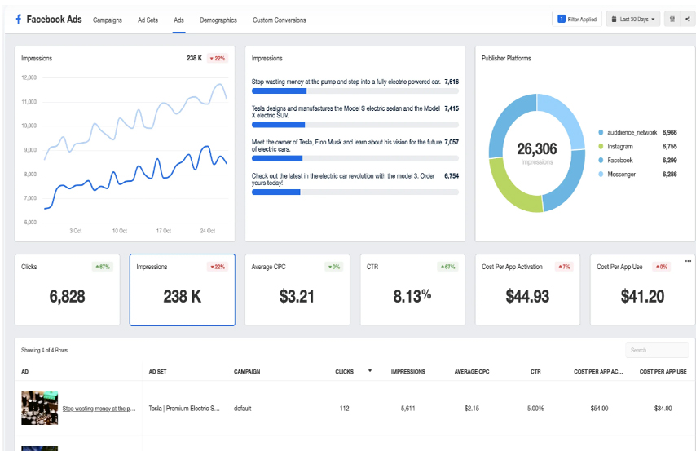Select the Average CPC metric card
Image resolution: width=696 pixels, height=451 pixels.
click(297, 290)
